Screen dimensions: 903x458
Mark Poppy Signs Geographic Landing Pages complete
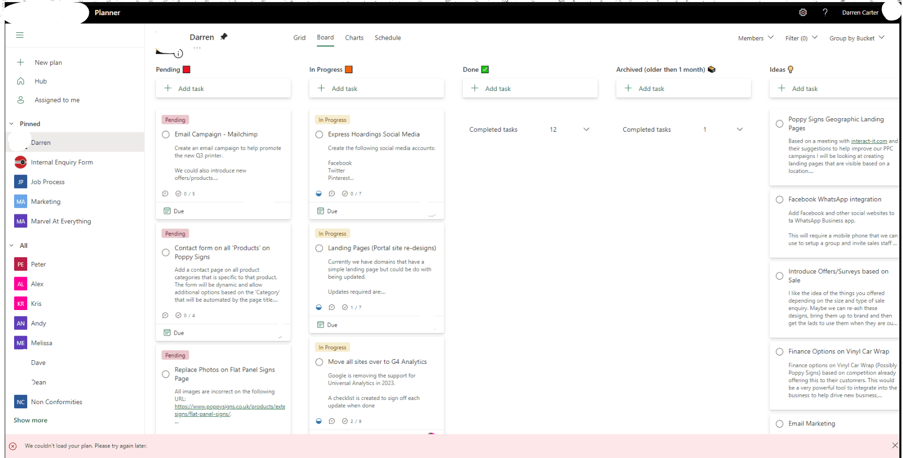[x=780, y=124]
